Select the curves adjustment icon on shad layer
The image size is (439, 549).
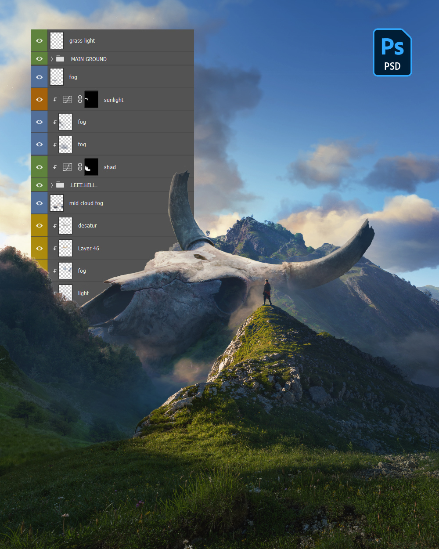point(67,167)
